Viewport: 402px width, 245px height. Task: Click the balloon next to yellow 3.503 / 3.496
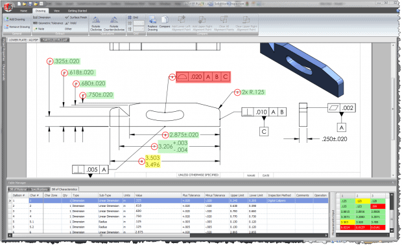click(141, 162)
